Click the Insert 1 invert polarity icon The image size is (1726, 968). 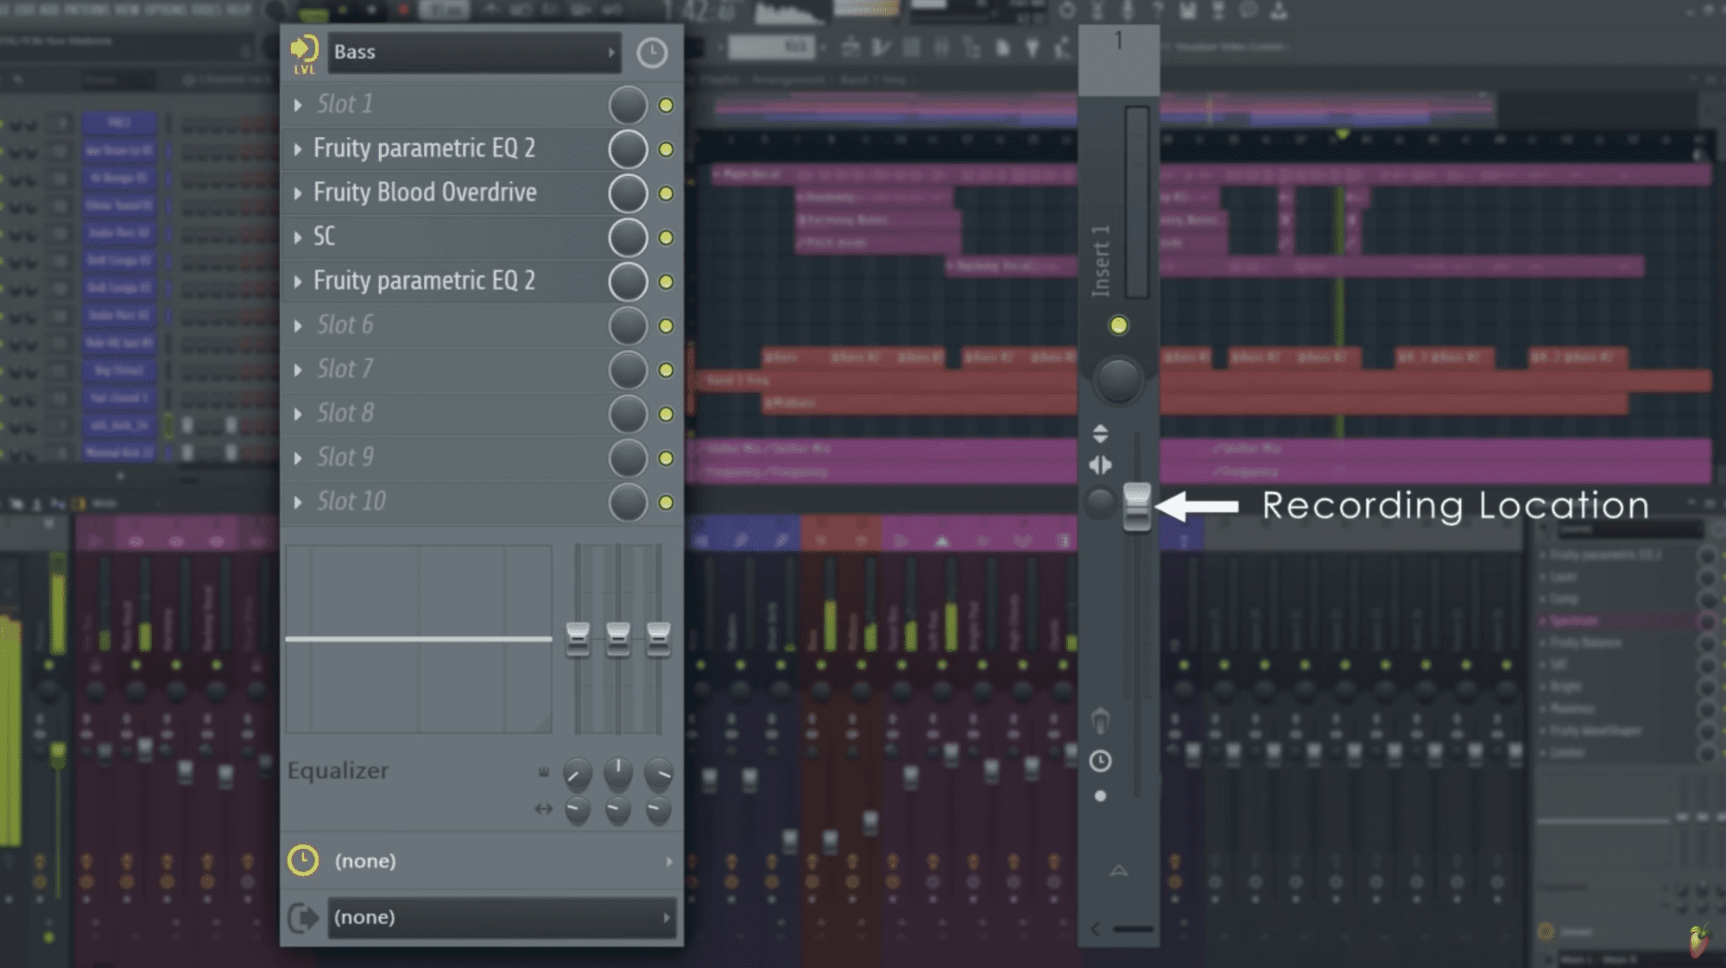pyautogui.click(x=1100, y=433)
